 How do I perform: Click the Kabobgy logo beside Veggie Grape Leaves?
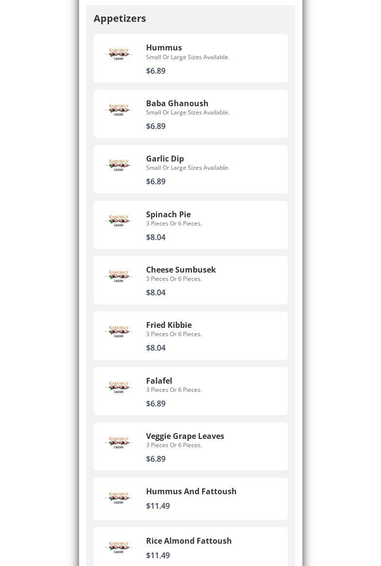(119, 442)
